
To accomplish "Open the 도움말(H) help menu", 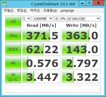I will coord(50,10).
